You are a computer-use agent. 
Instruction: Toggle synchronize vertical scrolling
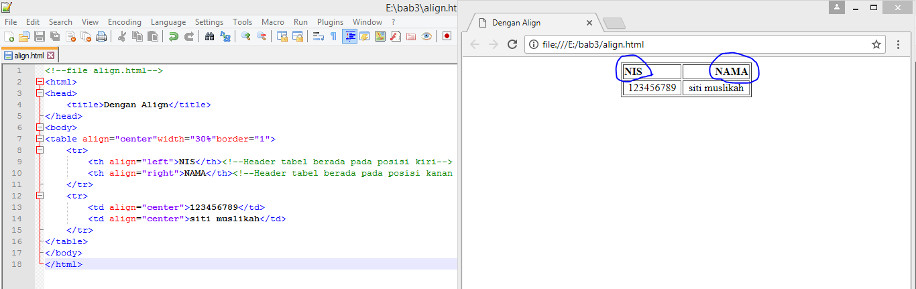coord(282,36)
